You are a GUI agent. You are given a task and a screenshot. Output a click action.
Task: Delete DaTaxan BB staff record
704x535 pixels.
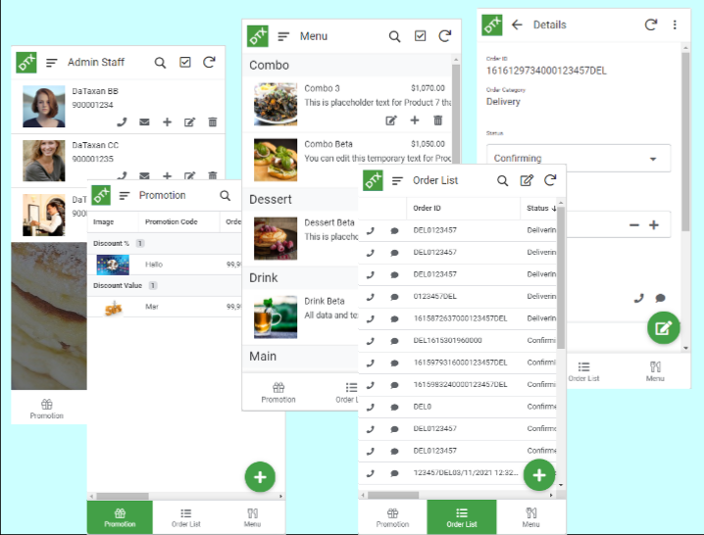[x=213, y=122]
